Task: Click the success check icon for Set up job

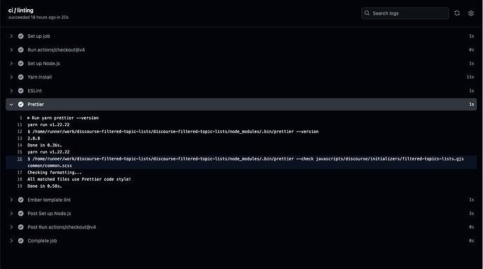Action: (x=20, y=36)
